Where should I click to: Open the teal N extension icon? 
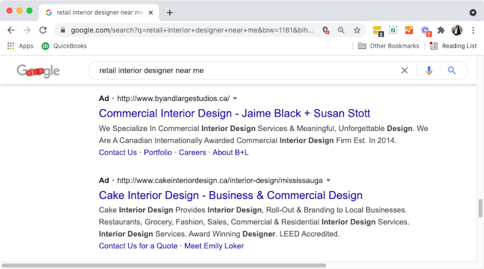point(393,30)
